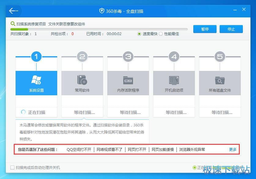Click the back arrow icon
The width and height of the screenshot is (256, 179).
(x=13, y=11)
